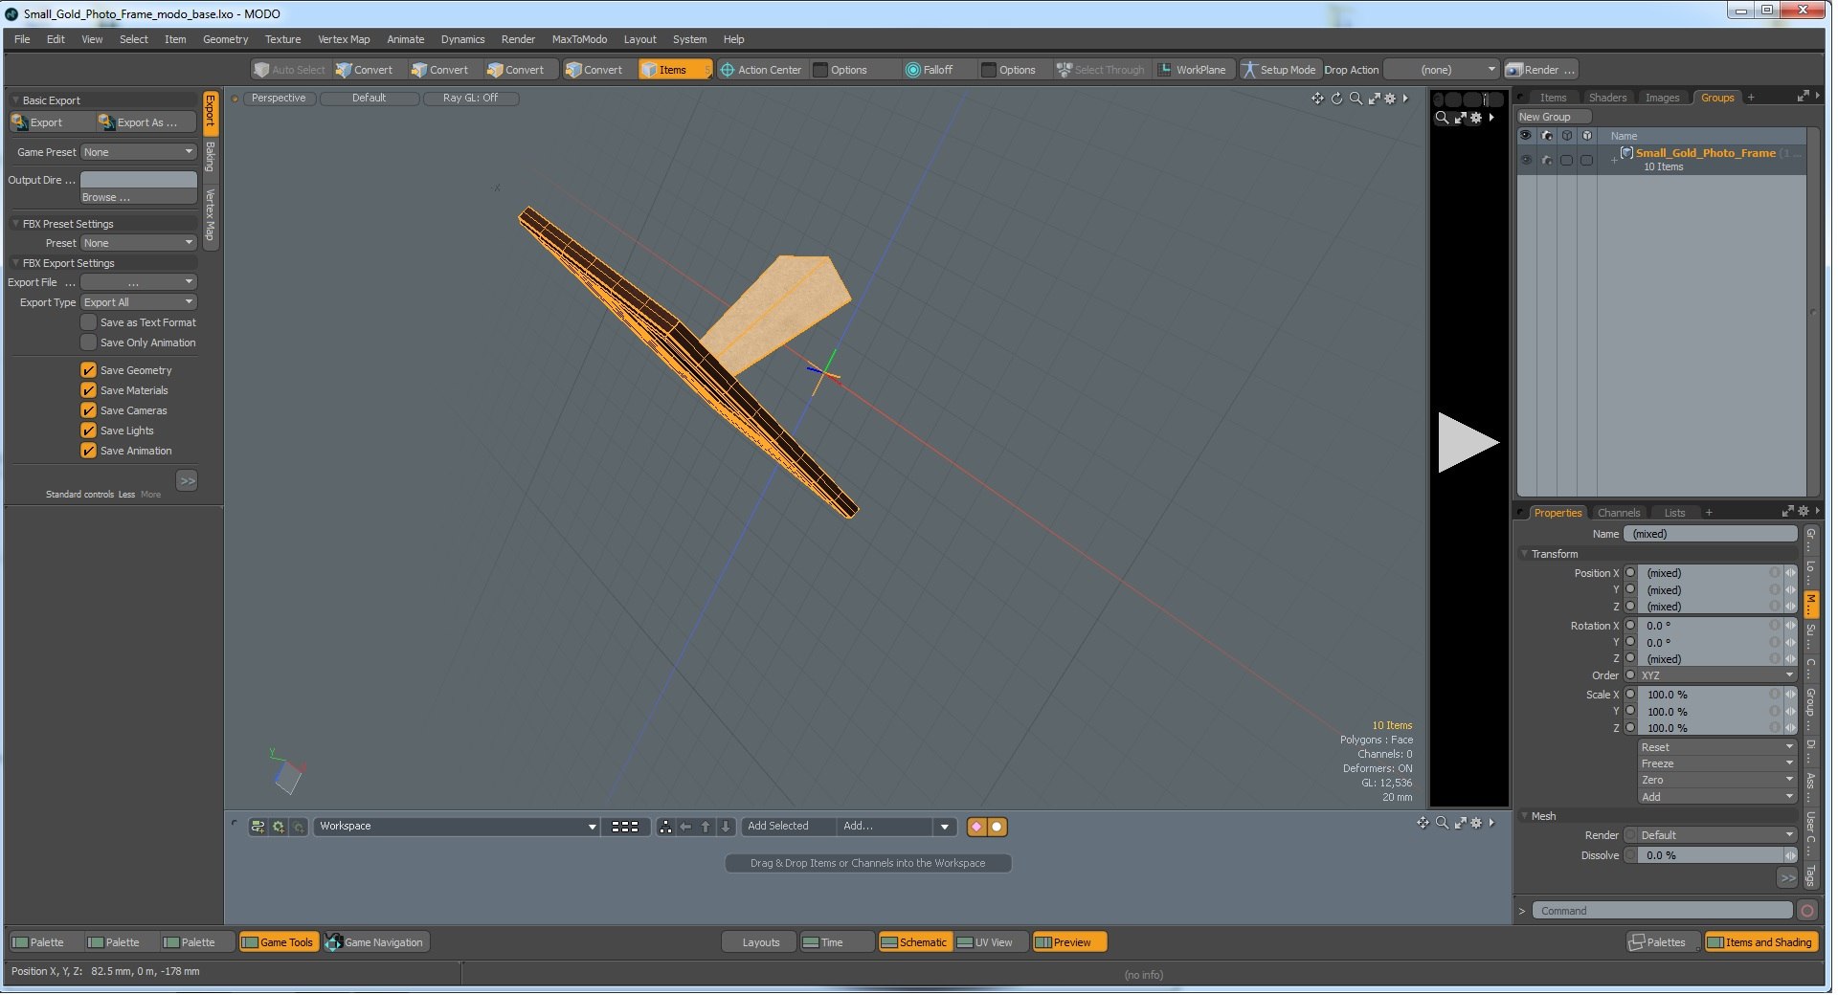The width and height of the screenshot is (1838, 995).
Task: Select the Items selection mode button
Action: [674, 70]
